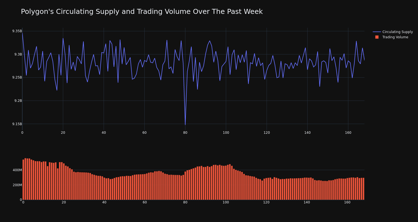Click x-axis tick 160 on volume chart
Image resolution: width=418 pixels, height=222 pixels.
[x=347, y=202]
